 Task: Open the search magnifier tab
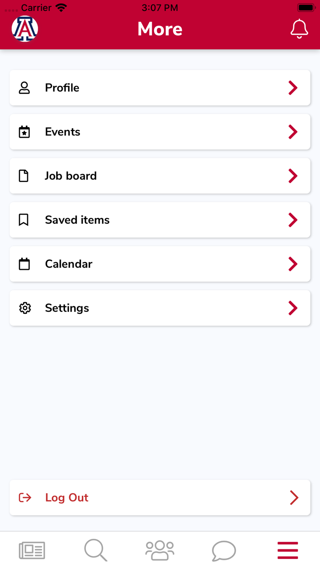tap(96, 550)
